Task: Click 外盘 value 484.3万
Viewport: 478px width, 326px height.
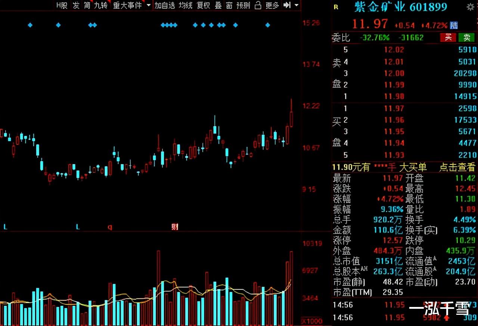Action: (x=389, y=251)
